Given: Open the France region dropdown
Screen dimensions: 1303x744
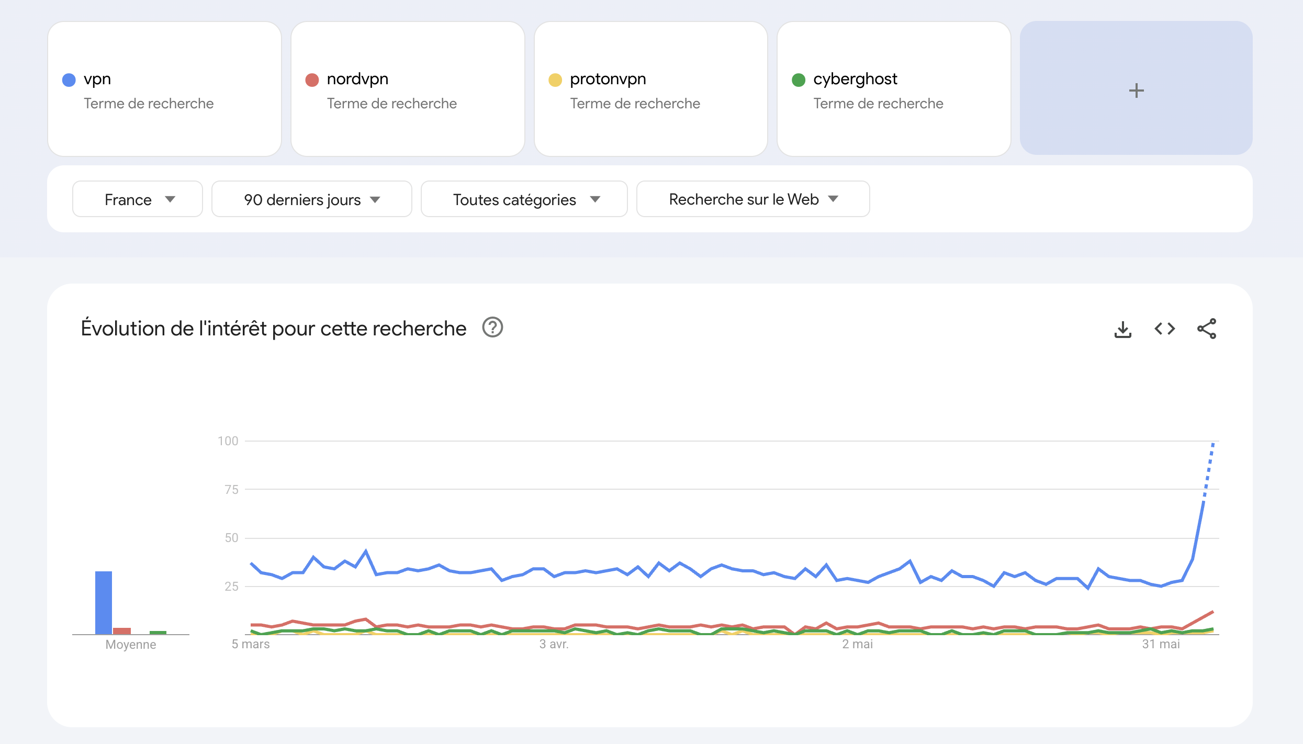Looking at the screenshot, I should pyautogui.click(x=138, y=199).
